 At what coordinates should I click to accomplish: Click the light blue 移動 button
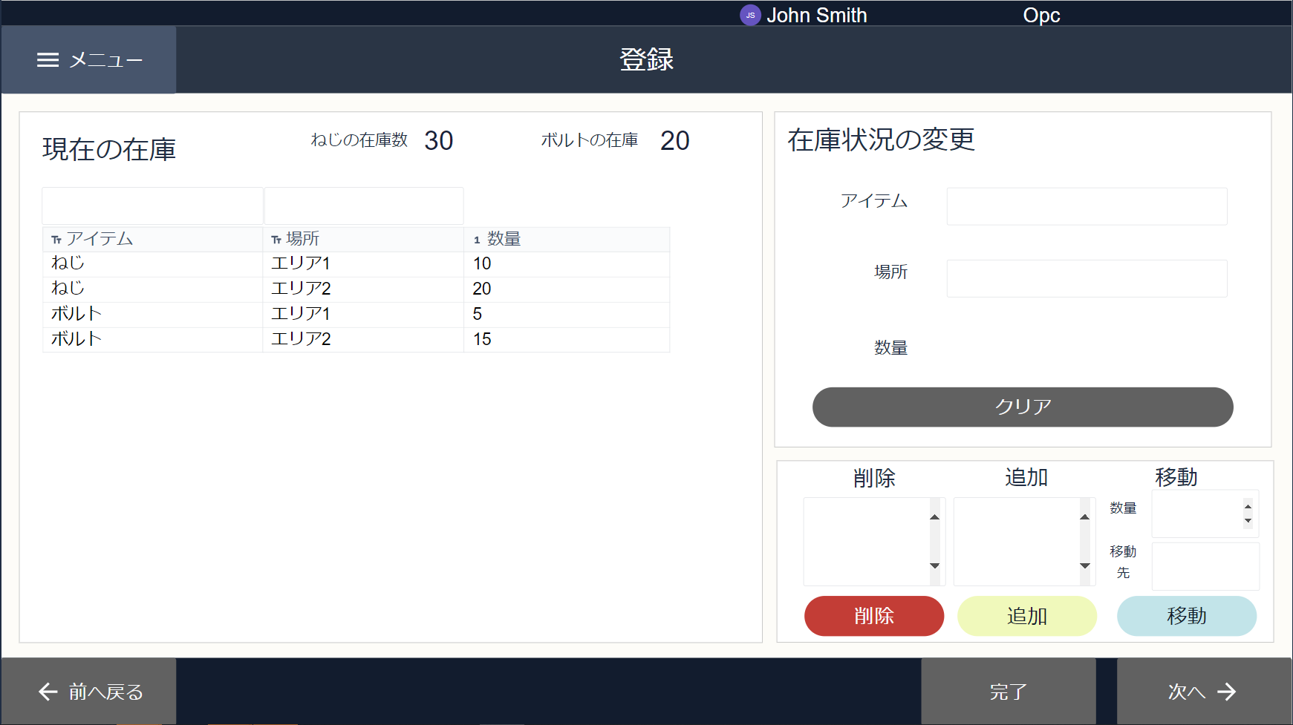[x=1187, y=616]
